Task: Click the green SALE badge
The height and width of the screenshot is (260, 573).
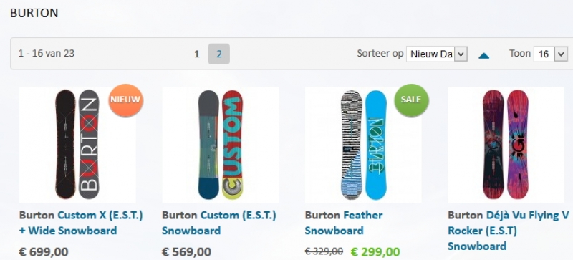Action: coord(411,100)
